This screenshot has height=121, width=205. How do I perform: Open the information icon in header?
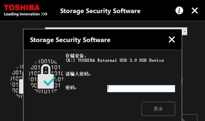coord(179,11)
